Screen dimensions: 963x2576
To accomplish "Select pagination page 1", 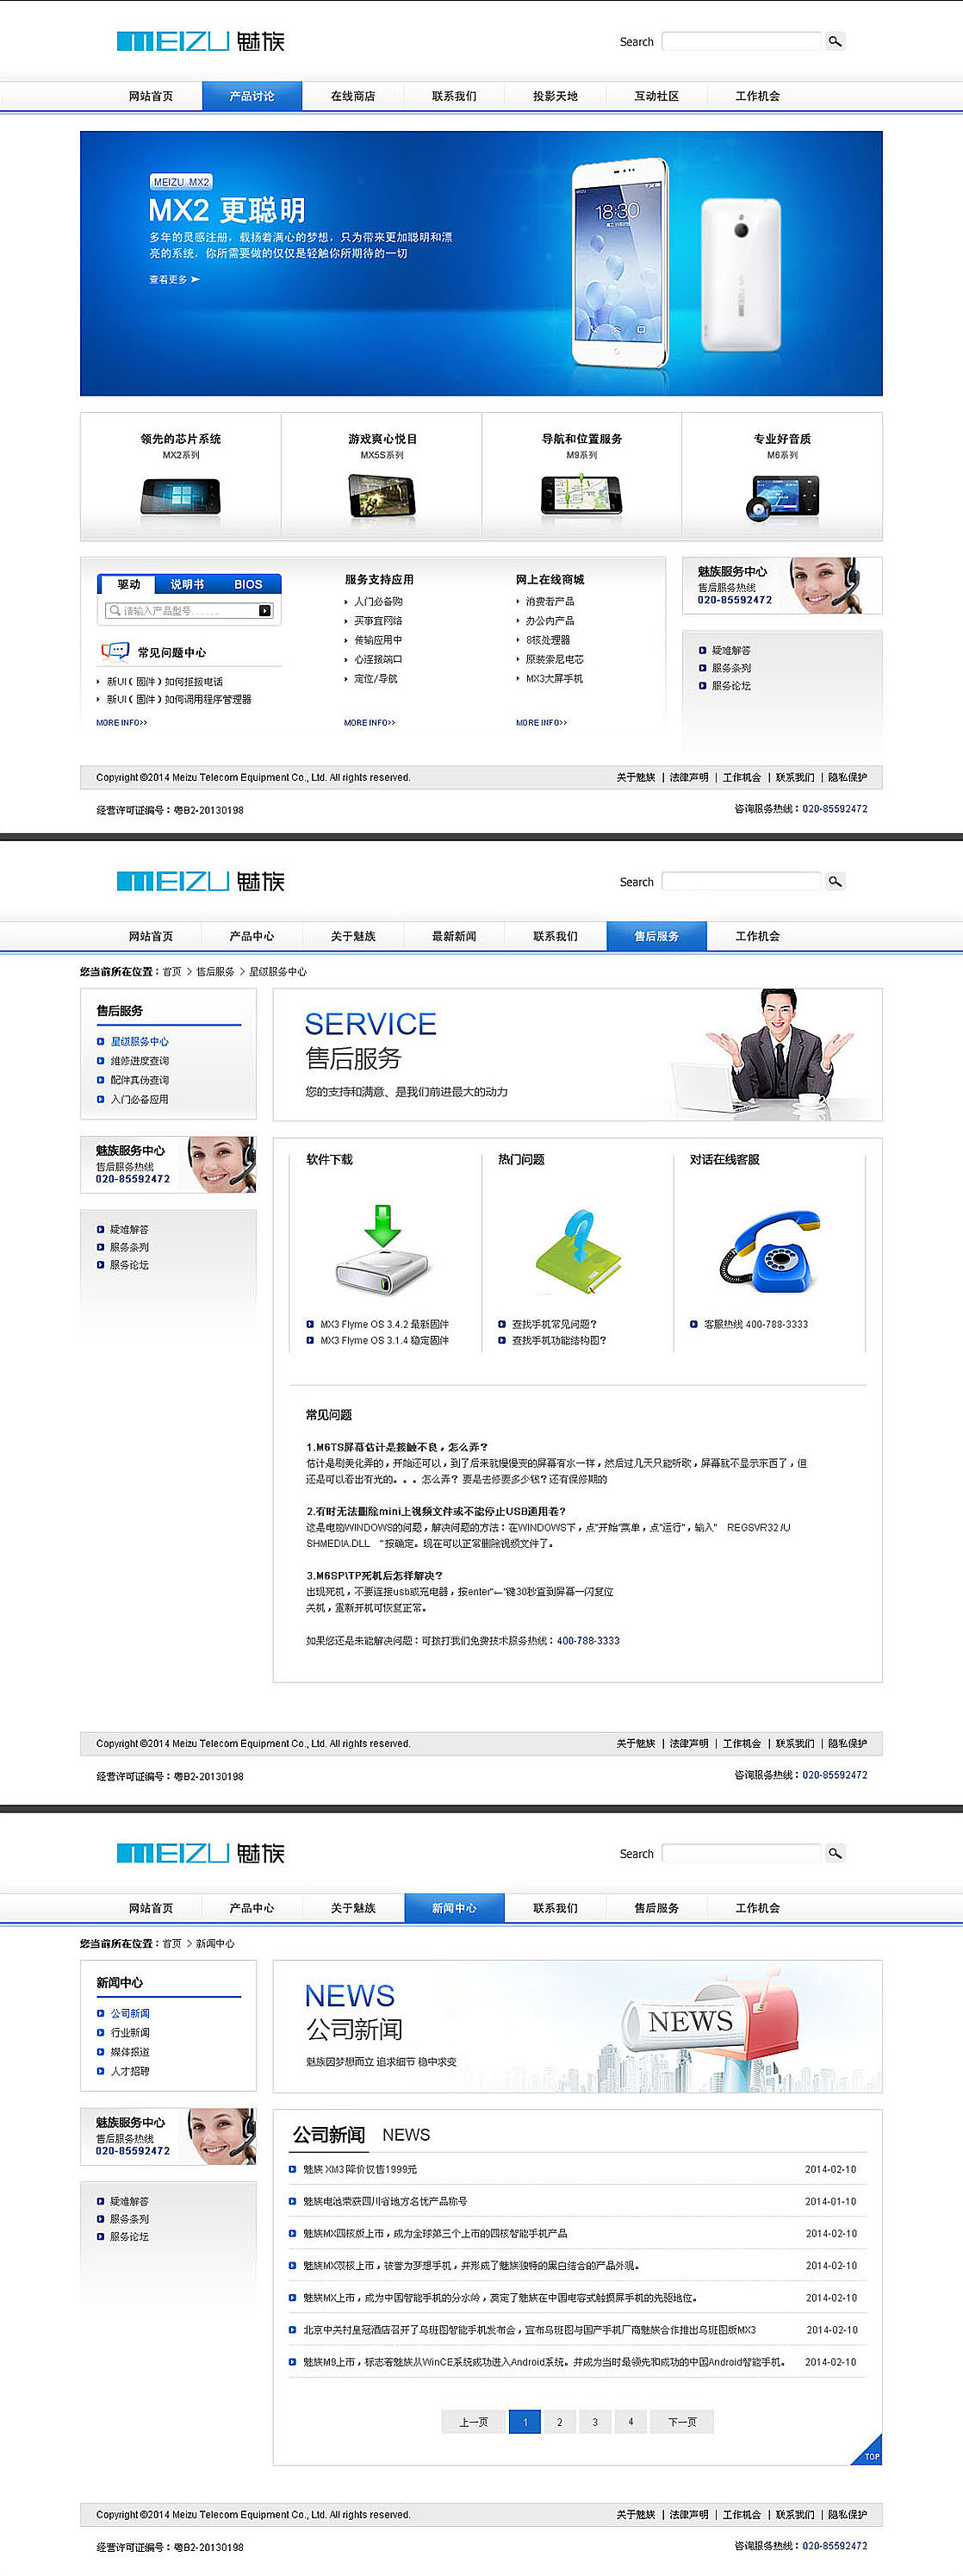I will pyautogui.click(x=525, y=2422).
